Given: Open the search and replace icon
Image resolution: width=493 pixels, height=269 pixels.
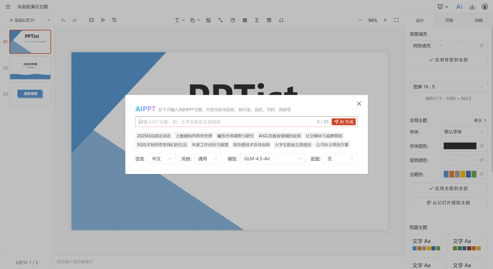Looking at the screenshot, I should coord(114,20).
